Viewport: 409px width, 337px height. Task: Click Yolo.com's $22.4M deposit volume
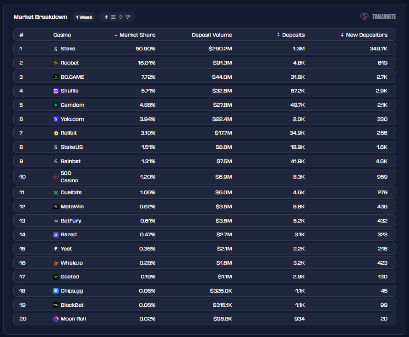pyautogui.click(x=222, y=119)
